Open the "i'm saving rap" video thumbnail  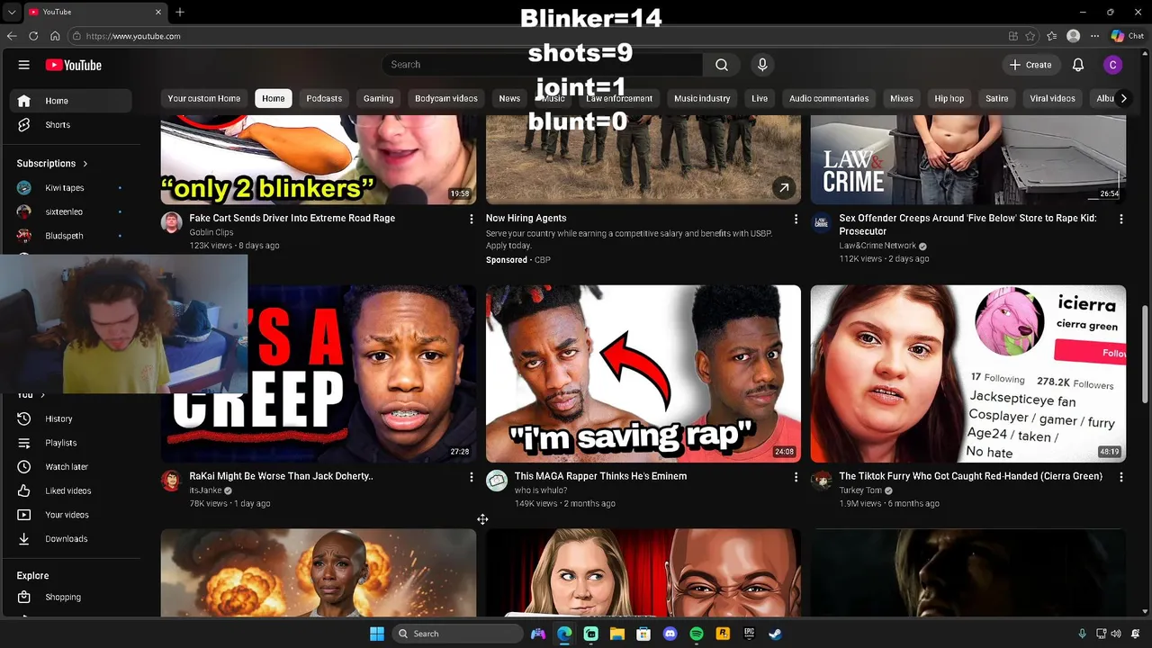(643, 373)
